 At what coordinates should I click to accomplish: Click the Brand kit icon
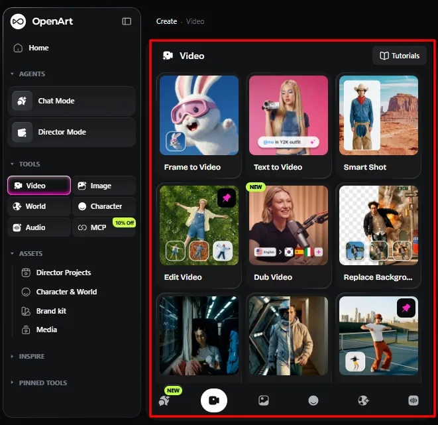pyautogui.click(x=26, y=311)
